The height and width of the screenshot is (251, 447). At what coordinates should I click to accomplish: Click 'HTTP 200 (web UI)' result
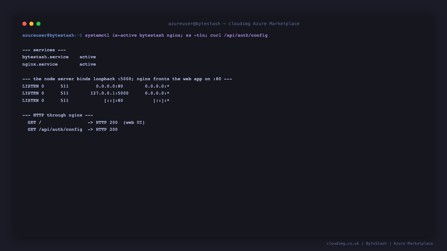[120, 122]
